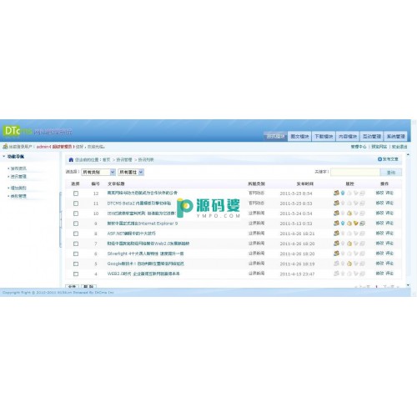The width and height of the screenshot is (417, 417).
Task: Click the last attribute icon in row 9
Action: 362,223
